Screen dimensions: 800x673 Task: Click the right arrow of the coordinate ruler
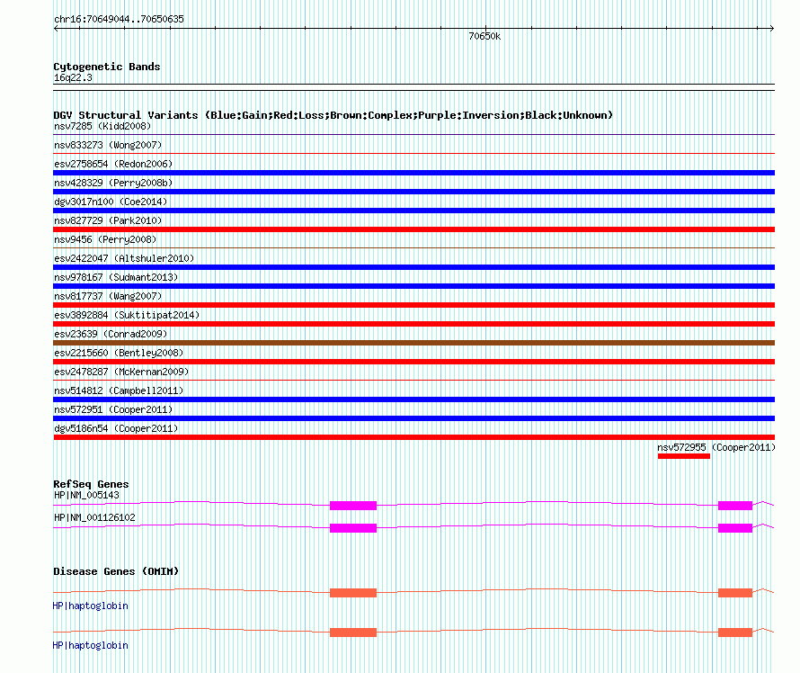[772, 29]
